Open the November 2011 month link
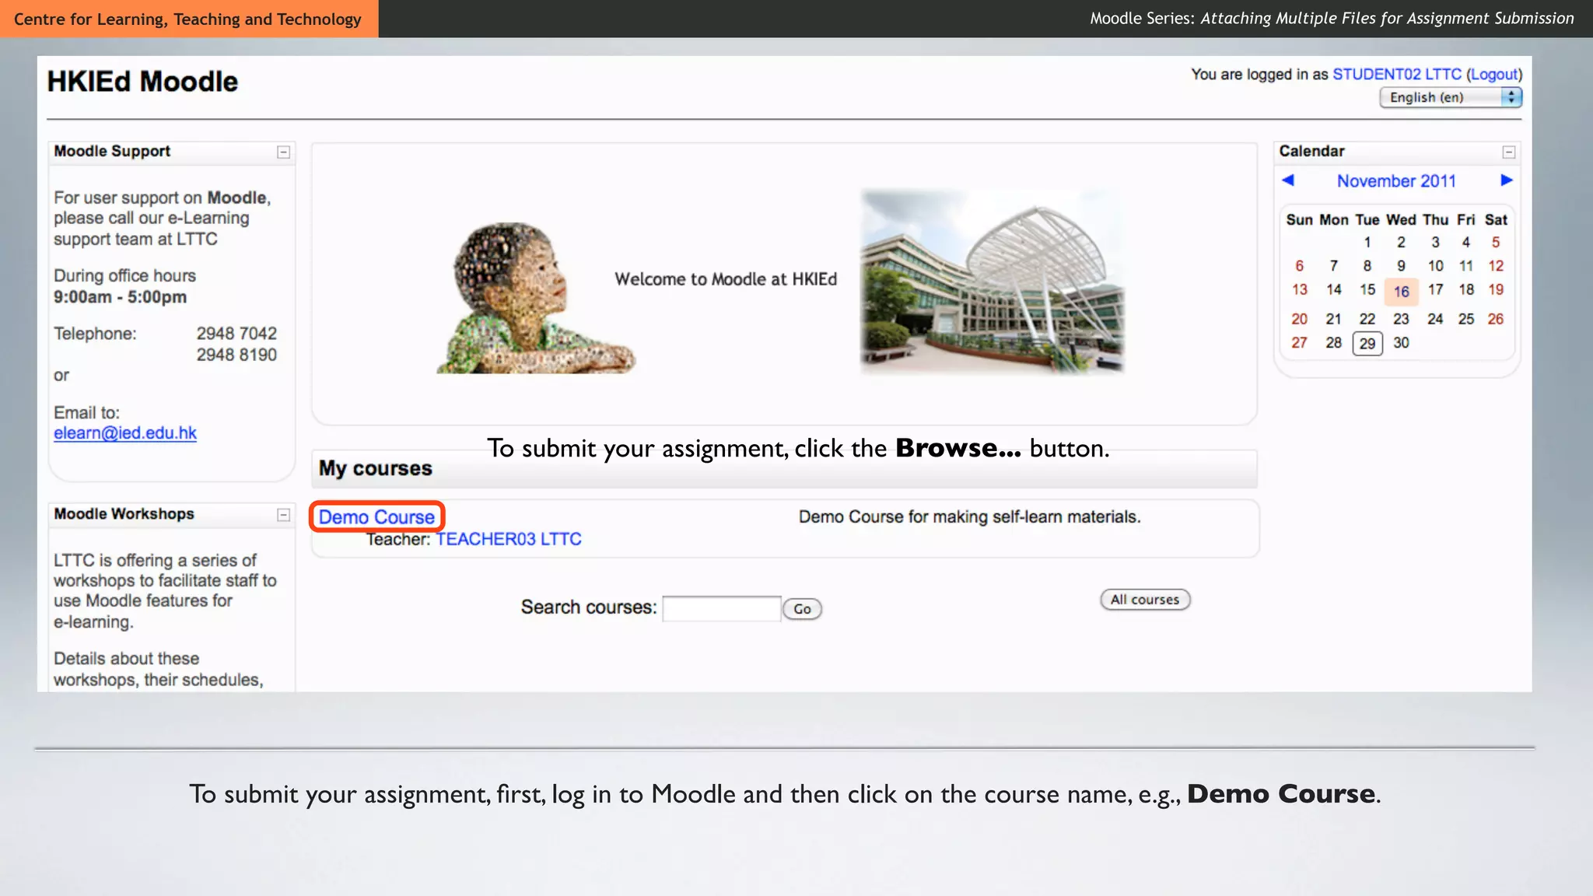 [x=1396, y=181]
